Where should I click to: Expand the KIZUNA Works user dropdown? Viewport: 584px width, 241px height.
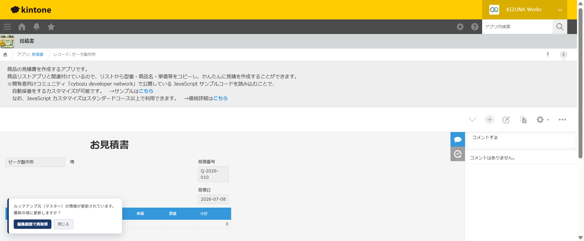pos(560,10)
